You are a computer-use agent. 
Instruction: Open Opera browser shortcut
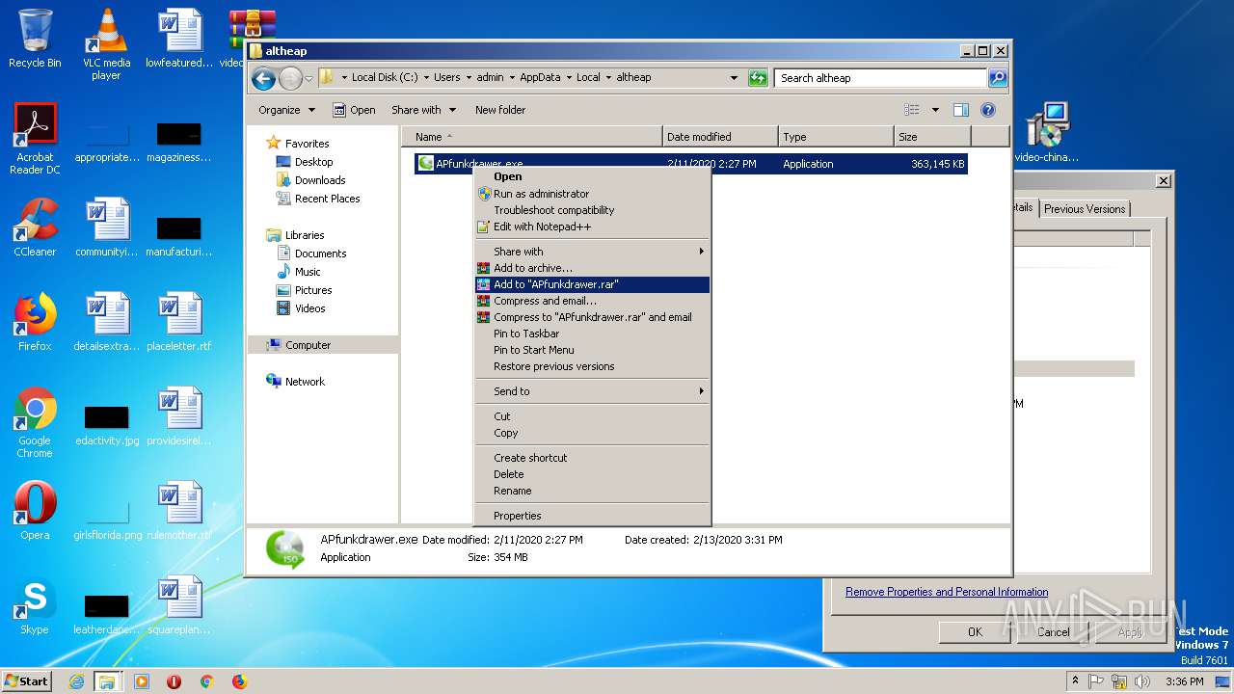pyautogui.click(x=35, y=511)
